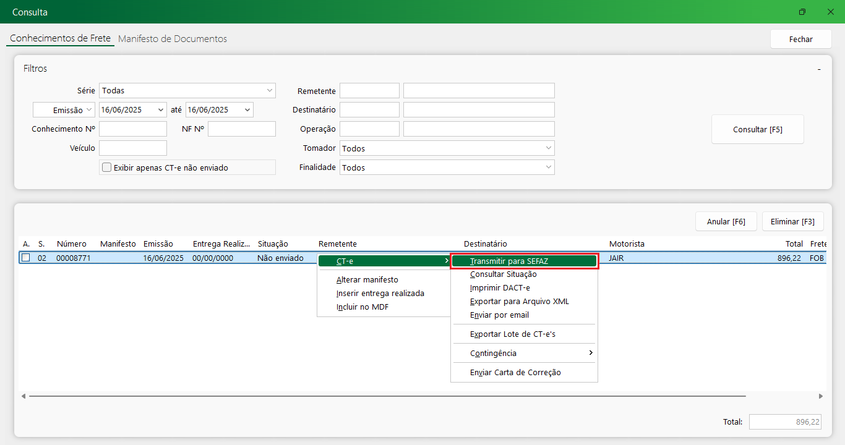Click the Frete column header
Image resolution: width=845 pixels, height=445 pixels.
pyautogui.click(x=818, y=244)
